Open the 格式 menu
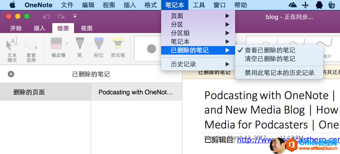 point(150,5)
